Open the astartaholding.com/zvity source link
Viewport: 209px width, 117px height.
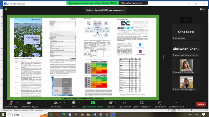(88, 98)
